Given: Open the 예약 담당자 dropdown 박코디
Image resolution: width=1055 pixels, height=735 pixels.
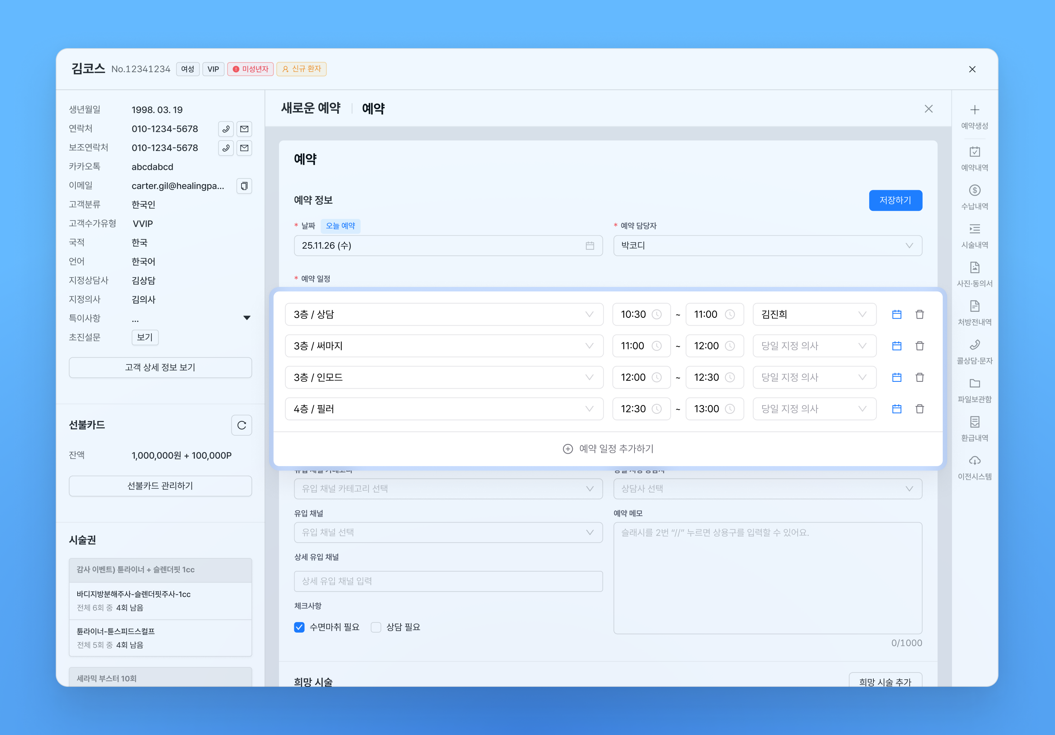Looking at the screenshot, I should (x=768, y=246).
